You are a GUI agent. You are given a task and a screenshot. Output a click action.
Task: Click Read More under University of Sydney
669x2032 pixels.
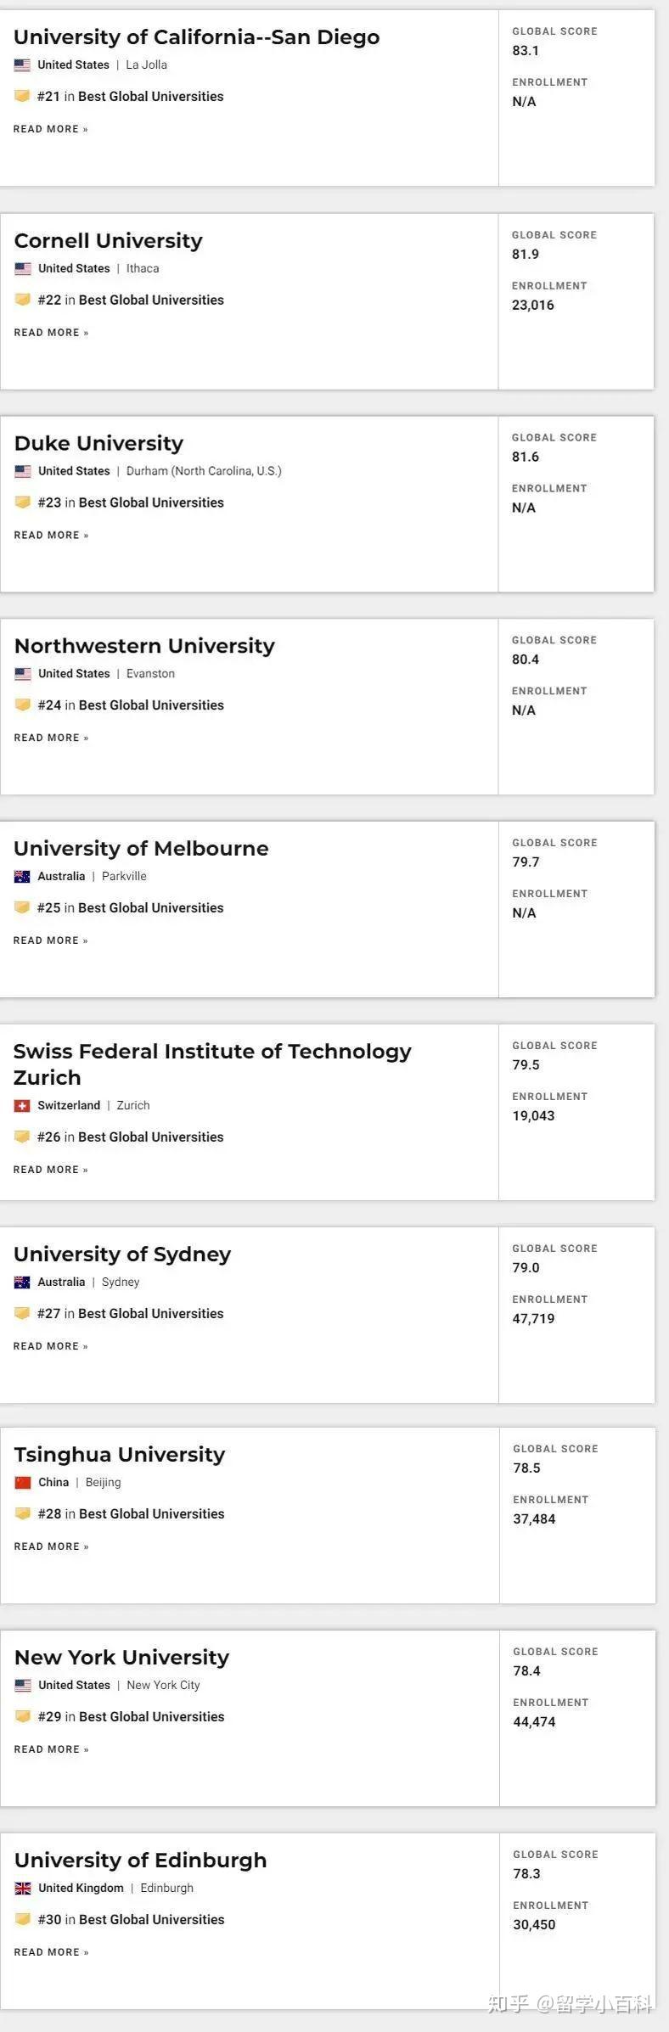pos(51,1346)
